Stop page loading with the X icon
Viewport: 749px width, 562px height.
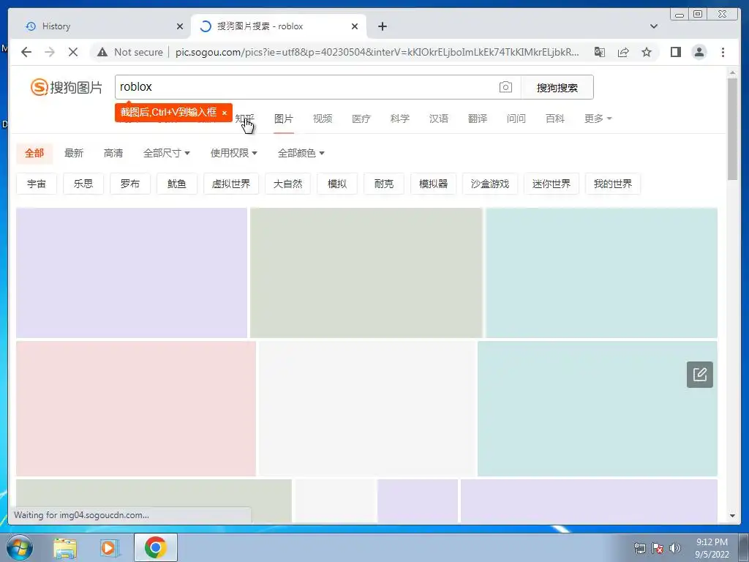coord(73,52)
